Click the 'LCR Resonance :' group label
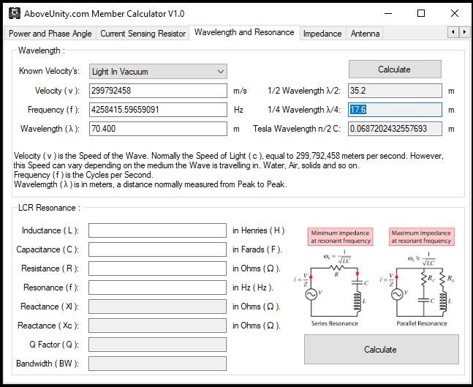This screenshot has width=473, height=387. tap(49, 208)
